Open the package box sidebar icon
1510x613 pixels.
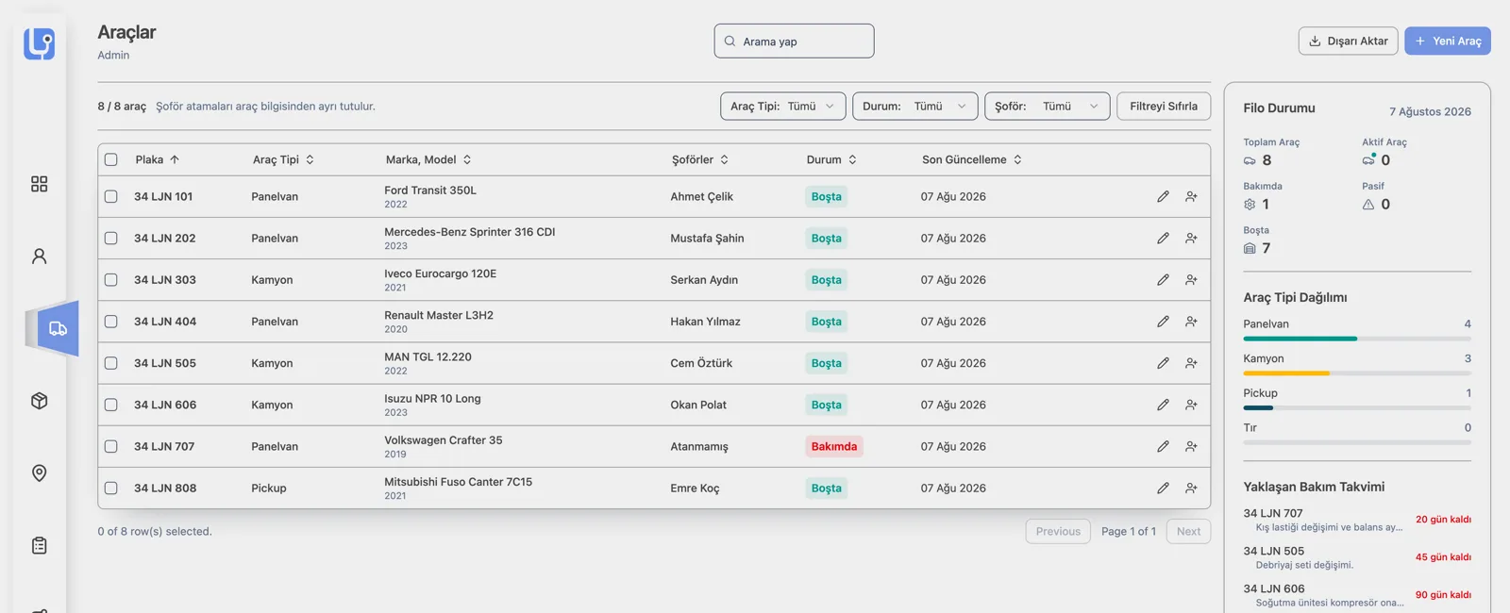39,401
